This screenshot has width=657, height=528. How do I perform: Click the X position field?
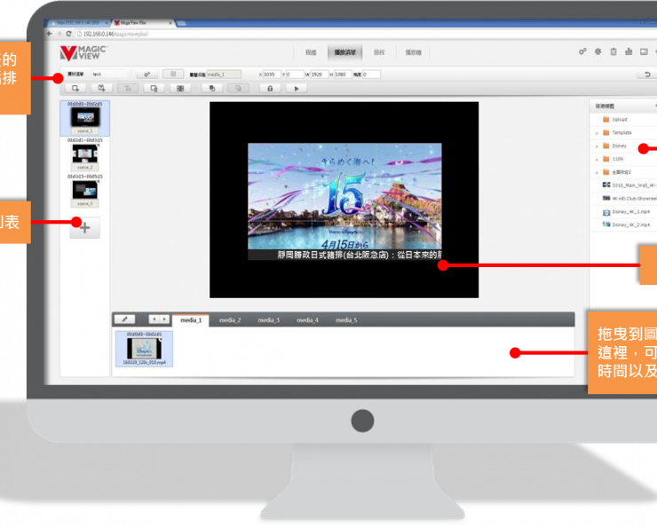click(x=272, y=75)
